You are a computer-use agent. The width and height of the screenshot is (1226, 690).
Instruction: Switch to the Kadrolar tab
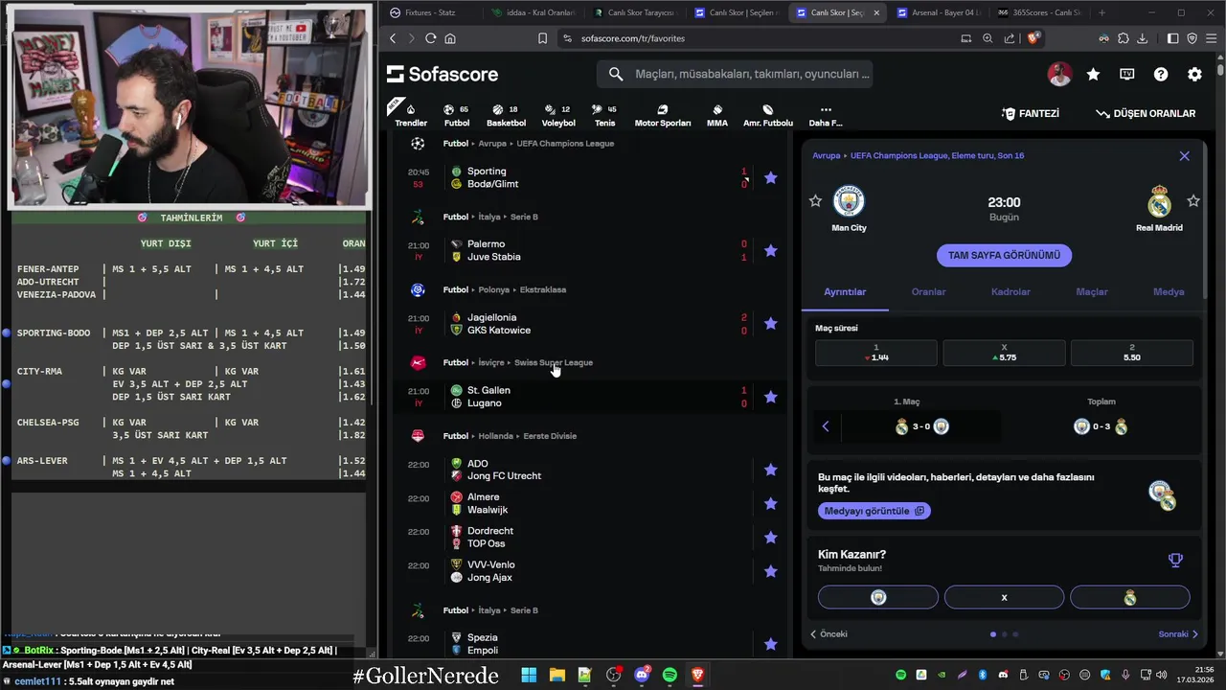[1010, 292]
